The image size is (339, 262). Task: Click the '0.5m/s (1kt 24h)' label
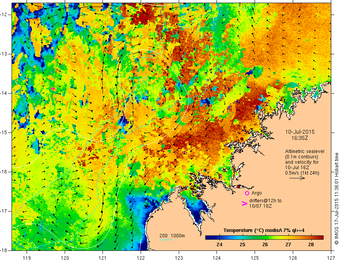[302, 173]
